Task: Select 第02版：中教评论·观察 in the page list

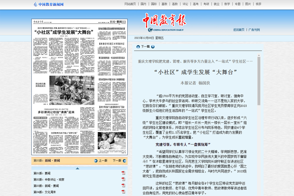Action: point(49,180)
